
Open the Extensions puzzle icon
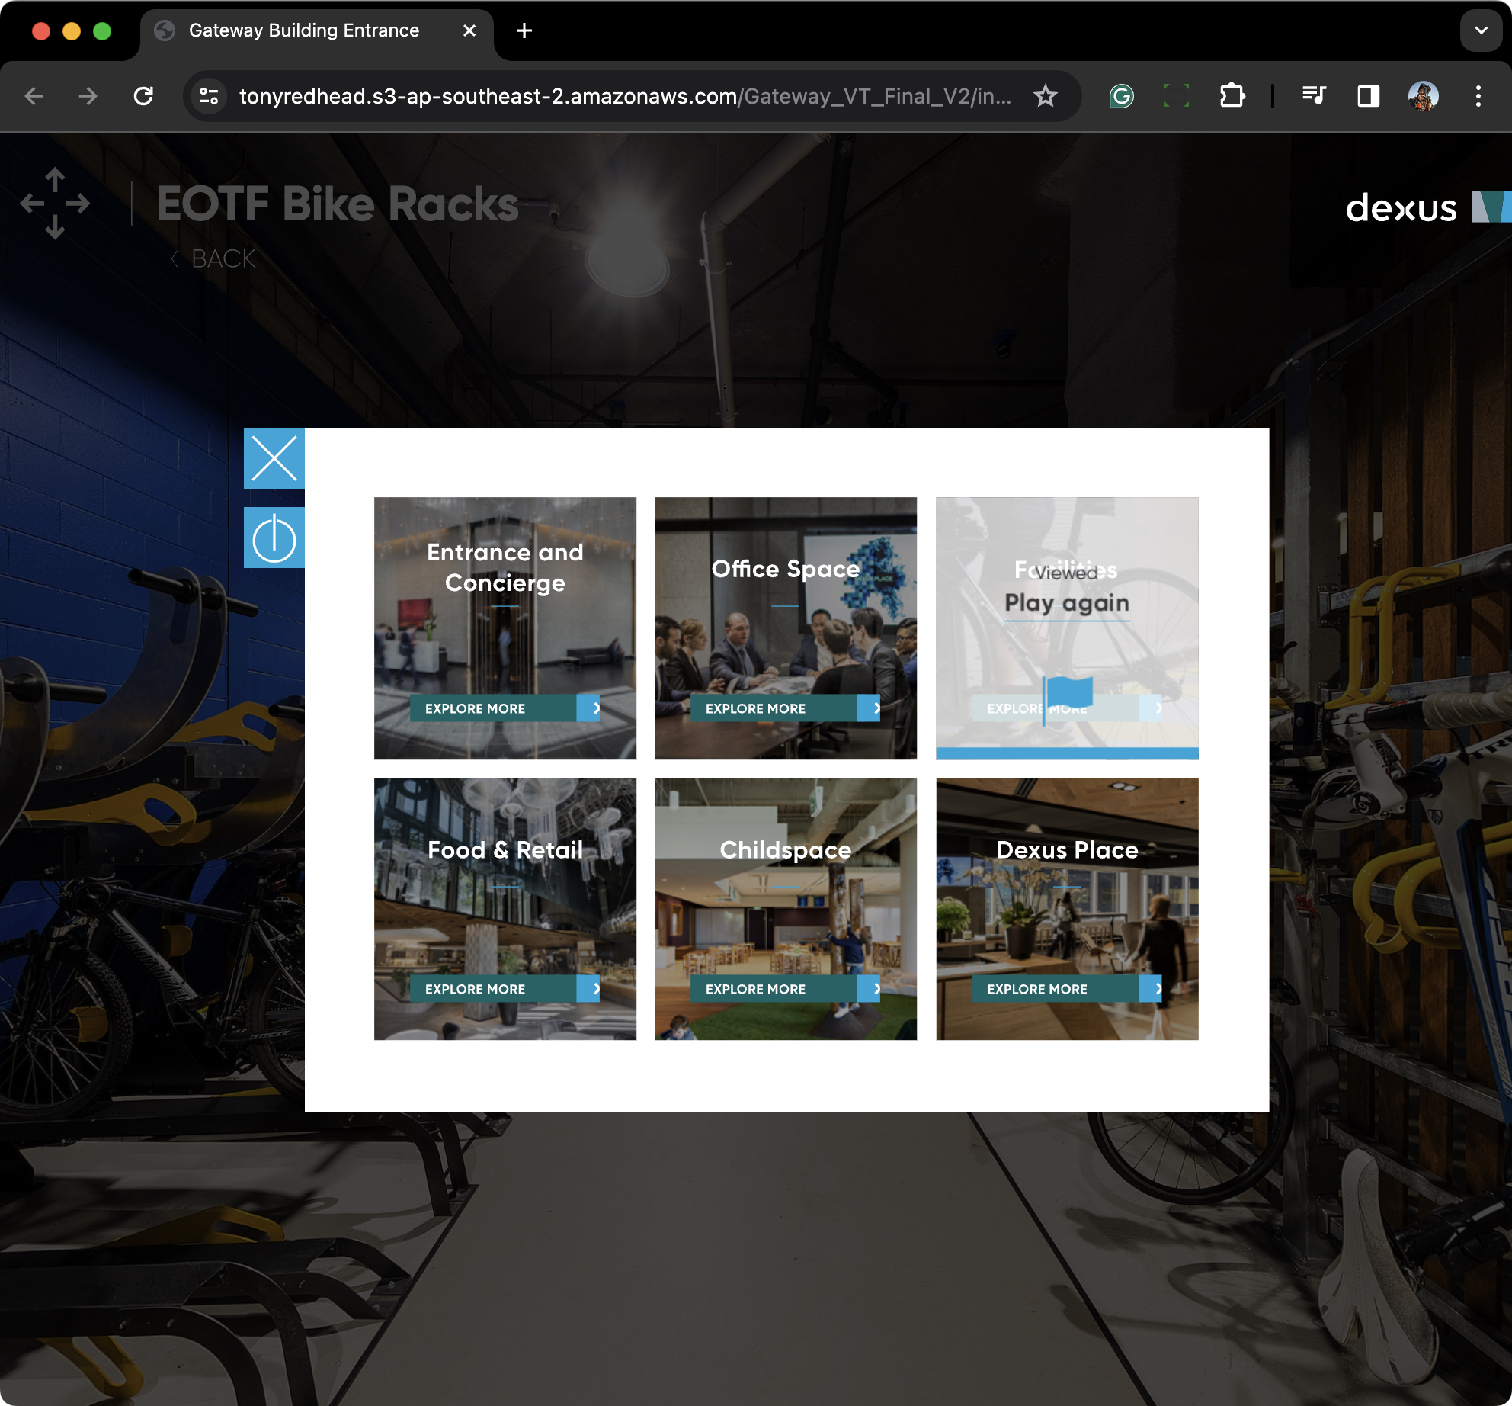tap(1232, 96)
